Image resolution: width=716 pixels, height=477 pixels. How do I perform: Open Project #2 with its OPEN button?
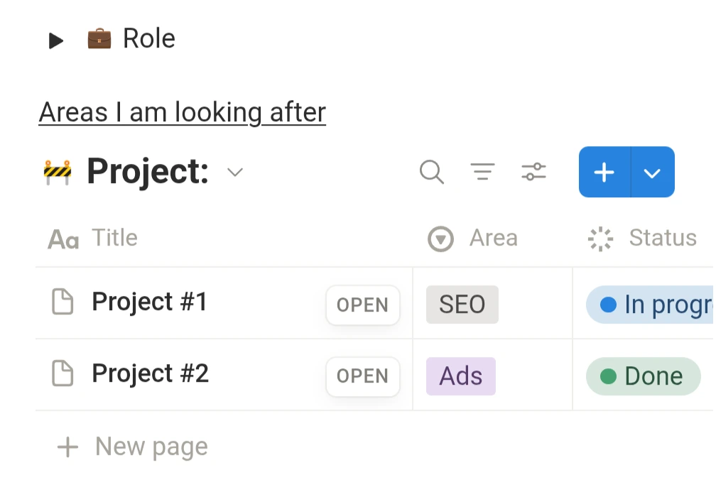[362, 376]
